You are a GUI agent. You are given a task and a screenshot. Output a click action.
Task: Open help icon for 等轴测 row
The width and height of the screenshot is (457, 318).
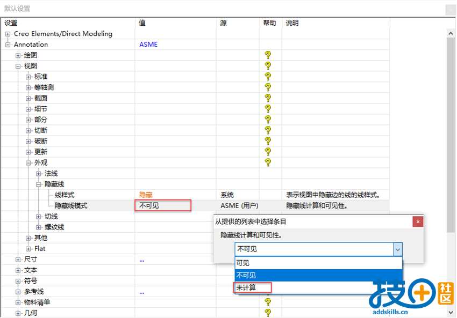(268, 87)
